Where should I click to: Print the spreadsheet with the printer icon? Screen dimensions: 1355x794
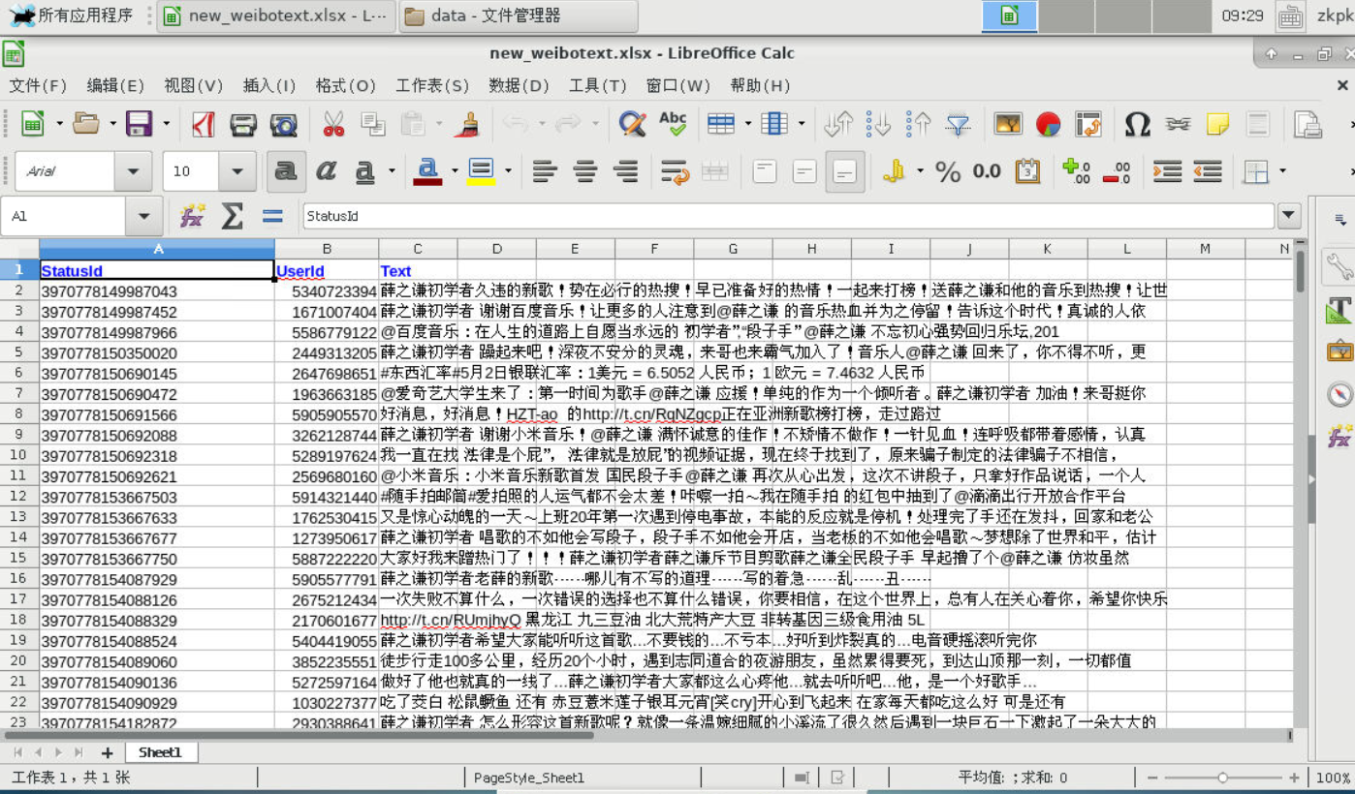point(243,124)
